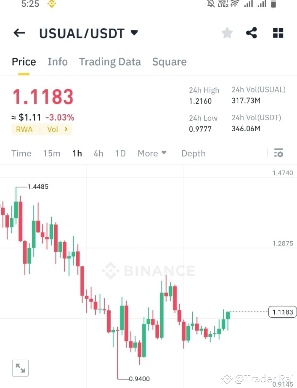Tap the Binance logo in the status bar

click(x=51, y=5)
